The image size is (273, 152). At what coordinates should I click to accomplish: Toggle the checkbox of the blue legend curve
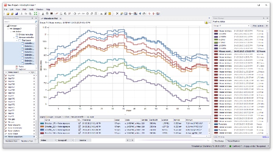pos(79,130)
